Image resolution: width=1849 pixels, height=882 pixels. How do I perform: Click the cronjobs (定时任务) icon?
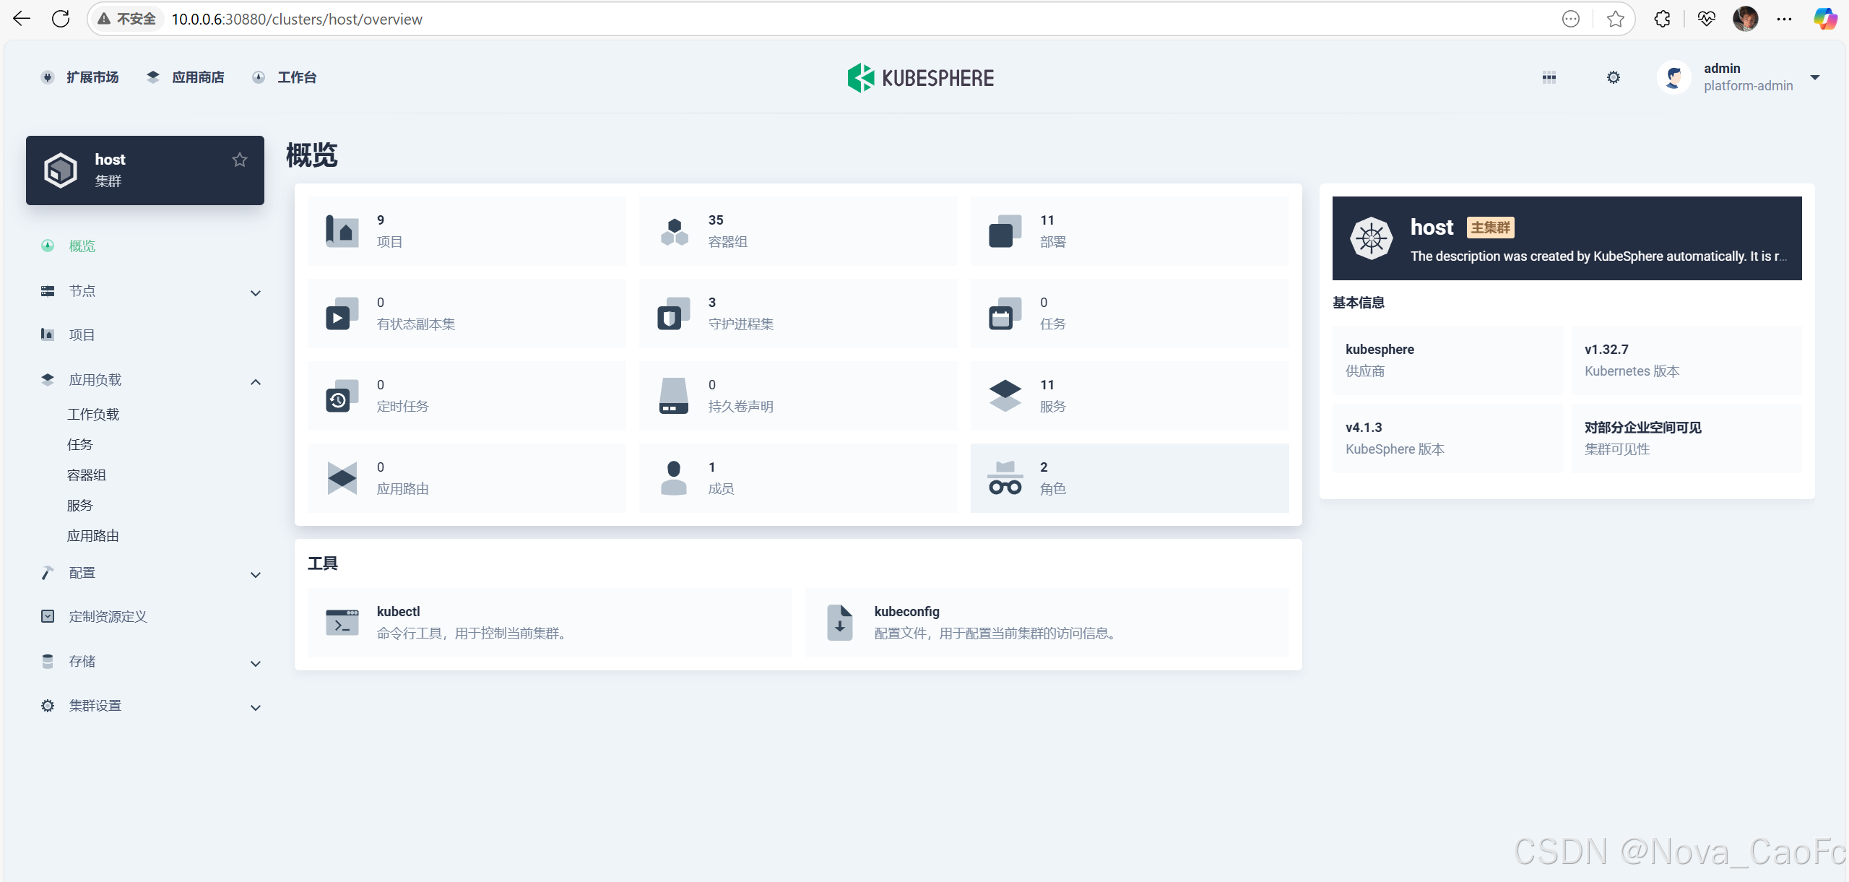(342, 396)
